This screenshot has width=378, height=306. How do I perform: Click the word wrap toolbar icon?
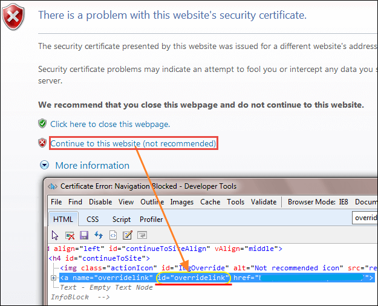tap(142, 235)
